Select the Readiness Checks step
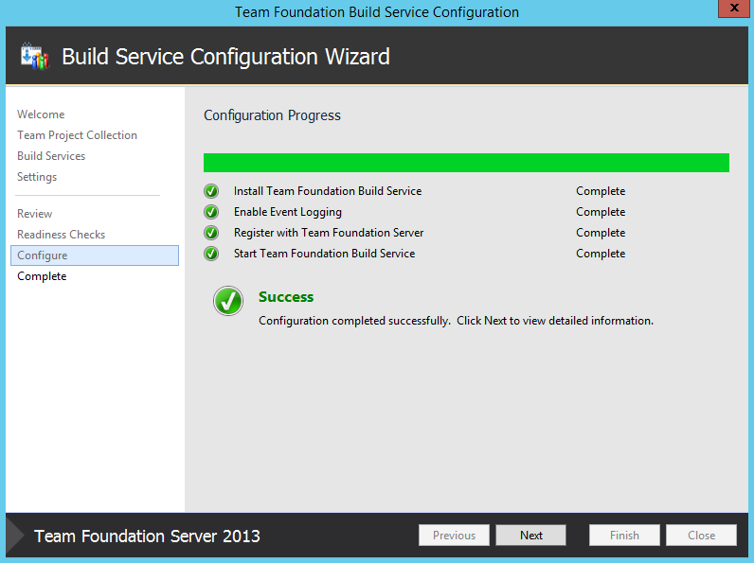 pos(61,235)
